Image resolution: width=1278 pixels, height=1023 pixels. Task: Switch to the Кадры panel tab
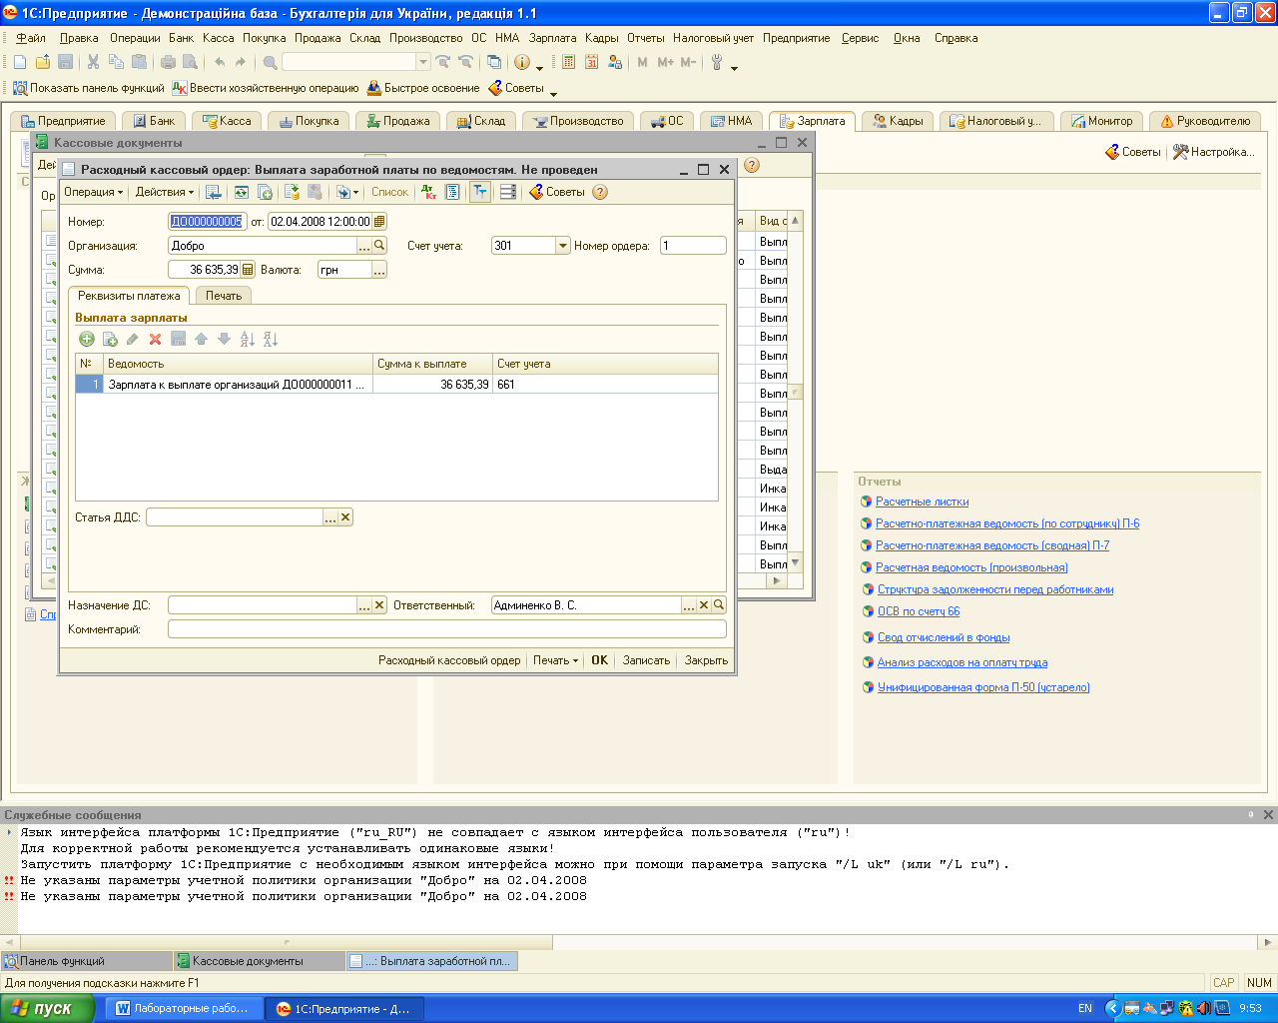tap(898, 121)
